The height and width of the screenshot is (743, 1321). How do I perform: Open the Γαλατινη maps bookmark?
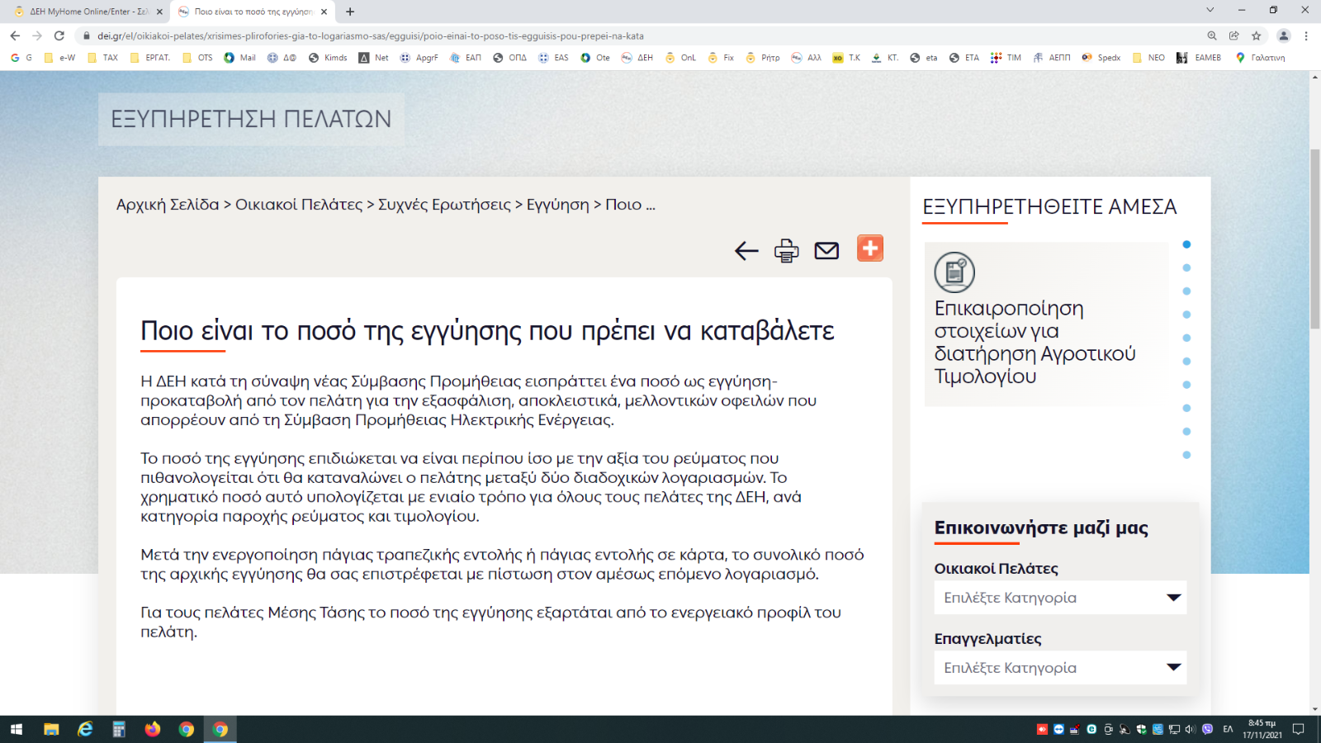pos(1260,58)
